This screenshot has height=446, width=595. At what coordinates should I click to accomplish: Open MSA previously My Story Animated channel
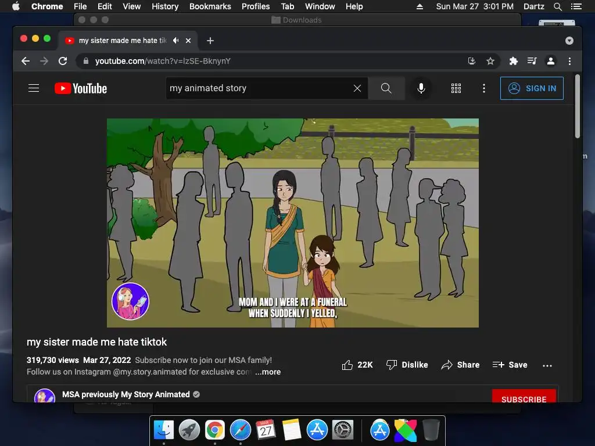click(x=126, y=394)
